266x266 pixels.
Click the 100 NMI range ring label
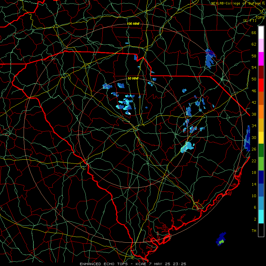point(133,24)
